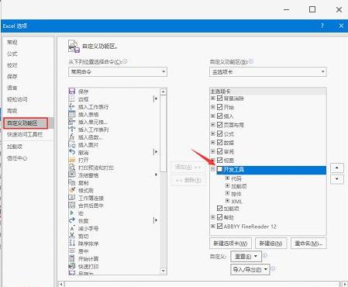Screen dimensions: 348x287
Task: Expand the 代码 (Code) group
Action: tap(227, 178)
